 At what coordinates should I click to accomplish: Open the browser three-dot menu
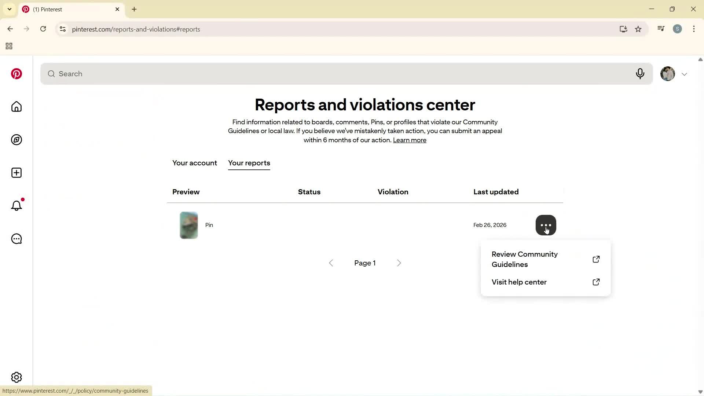pyautogui.click(x=694, y=29)
